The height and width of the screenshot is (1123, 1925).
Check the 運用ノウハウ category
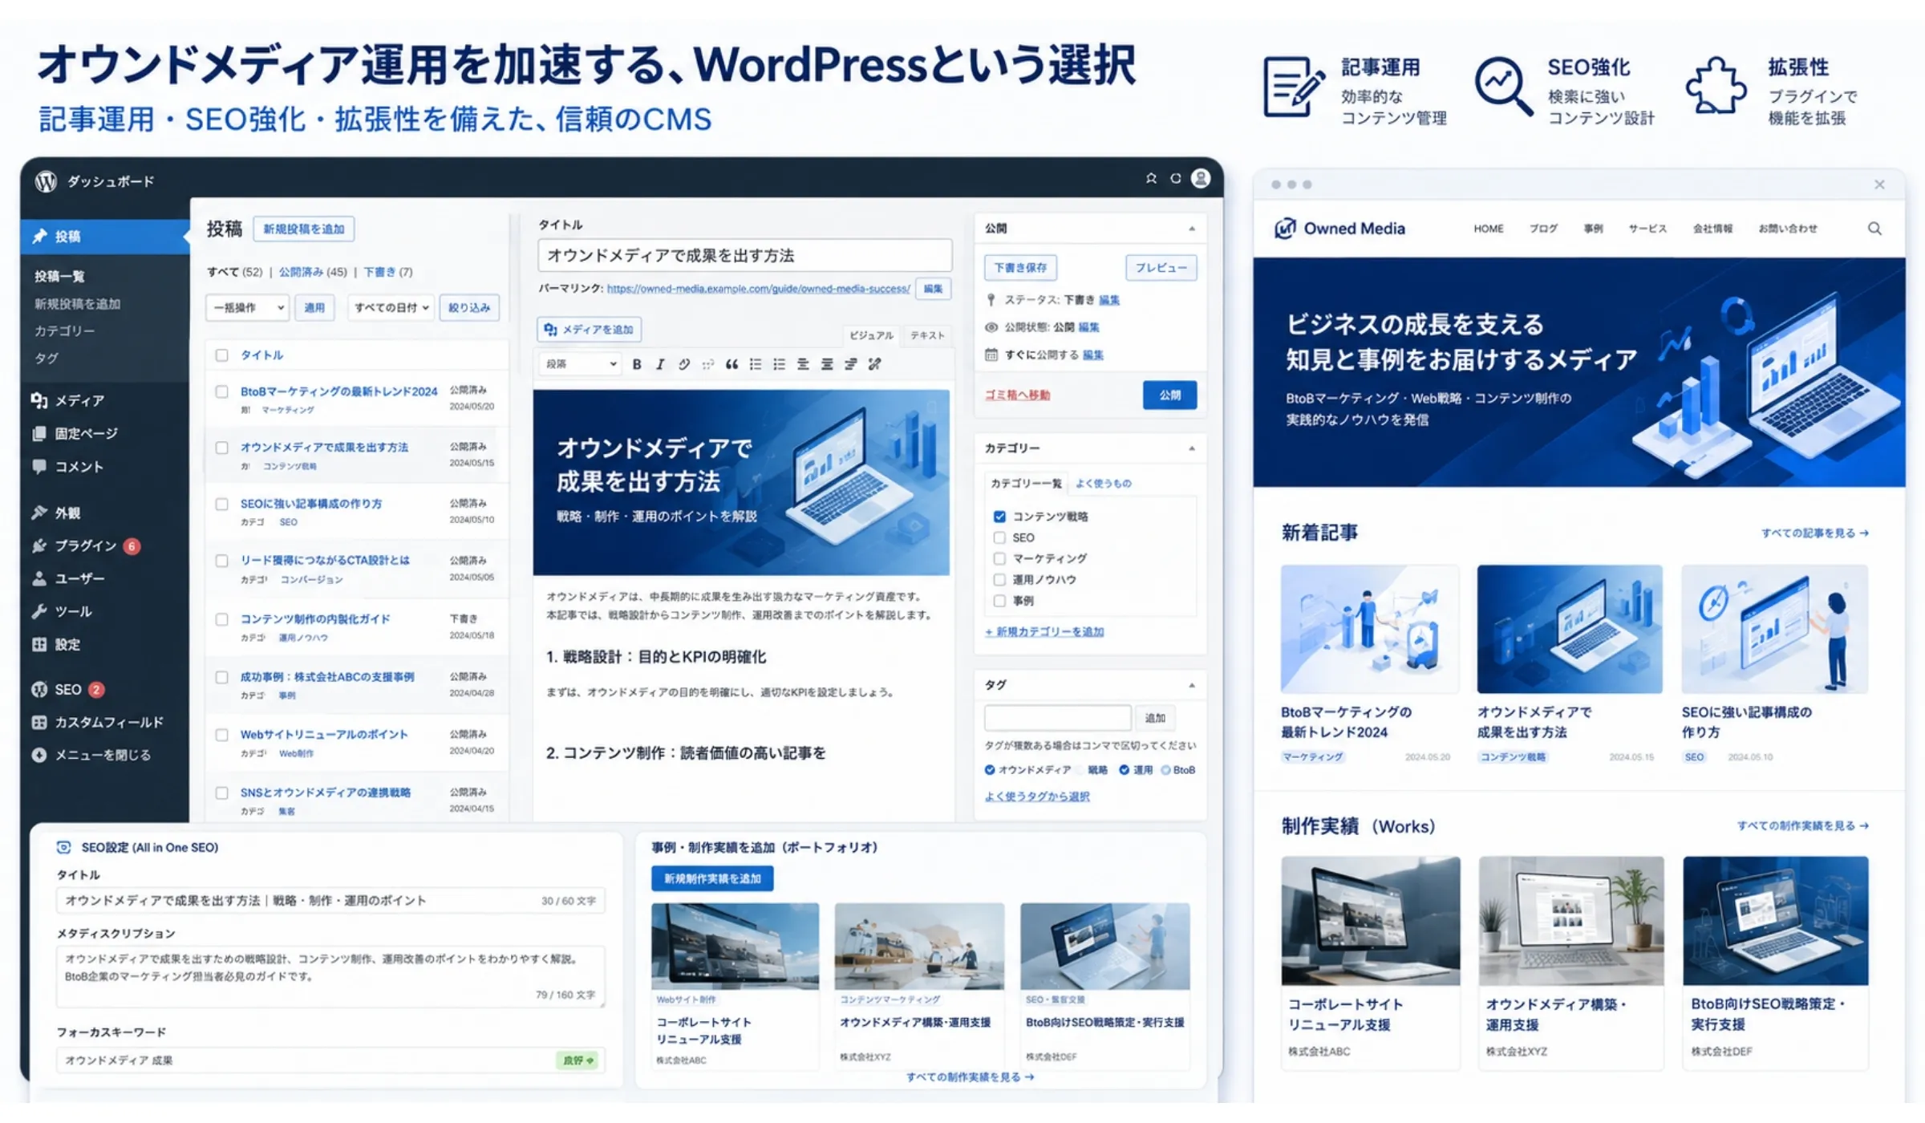999,579
